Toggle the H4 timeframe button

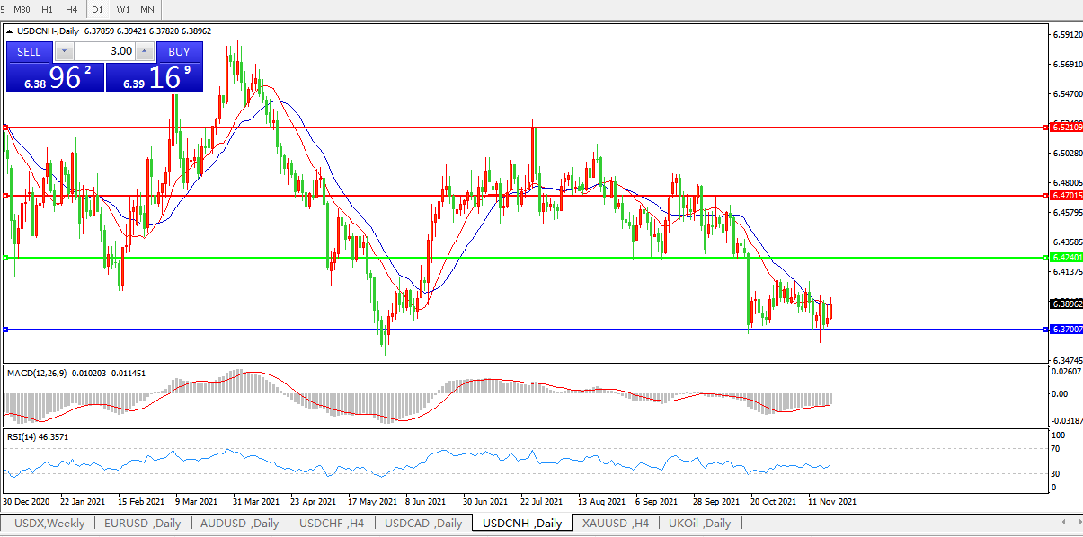point(71,9)
